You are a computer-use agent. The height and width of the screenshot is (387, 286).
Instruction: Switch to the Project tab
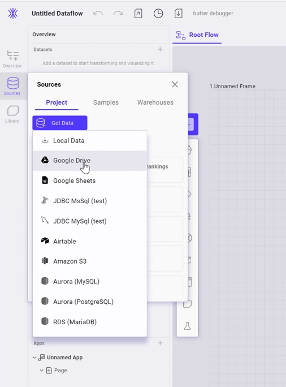[57, 102]
